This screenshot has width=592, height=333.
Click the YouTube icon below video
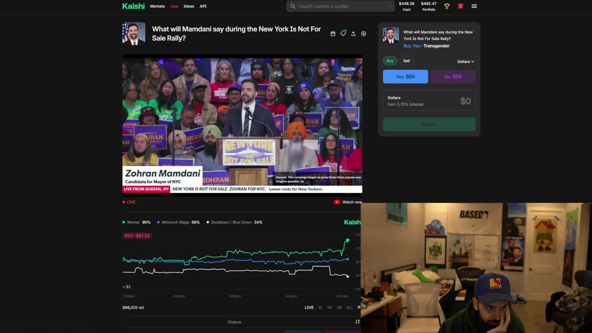click(337, 202)
